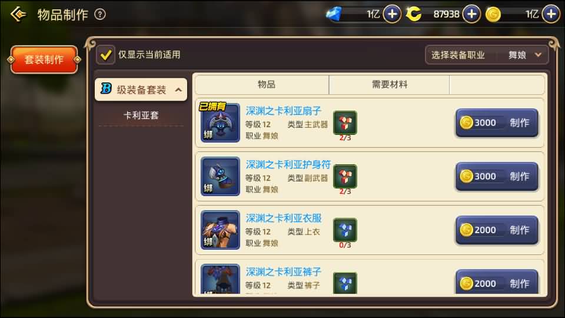Craft 深渊之卡利亚扇子 for 3000 gold
This screenshot has height=318, width=565.
click(497, 123)
